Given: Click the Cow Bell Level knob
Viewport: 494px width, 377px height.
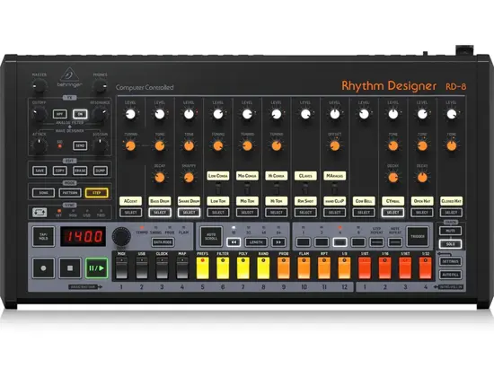Looking at the screenshot, I should 364,114.
